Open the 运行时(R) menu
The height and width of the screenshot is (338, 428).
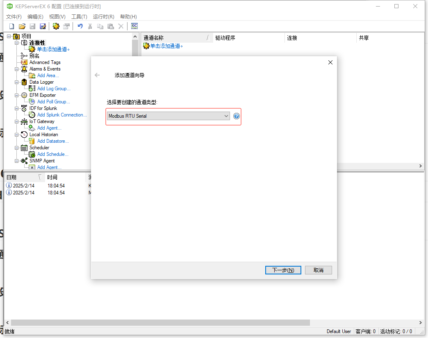(x=103, y=17)
